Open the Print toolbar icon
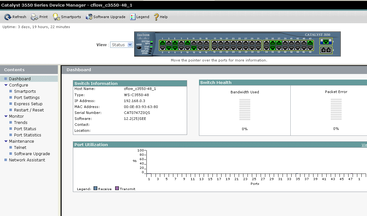Screen dimensions: 367x216 (x=34, y=17)
